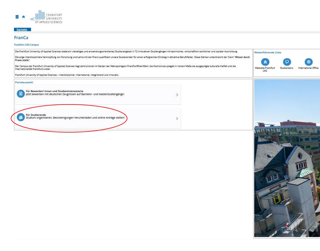Go to home via house icon
Screen dimensions: 320x251
(x=23, y=17)
